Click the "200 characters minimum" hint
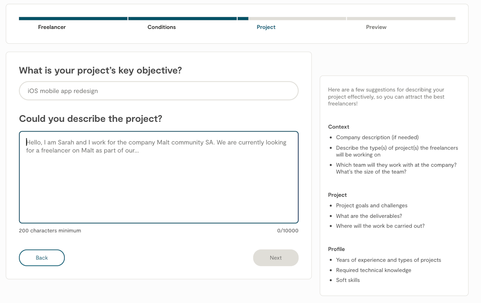Viewport: 481px width, 303px height. 50,231
